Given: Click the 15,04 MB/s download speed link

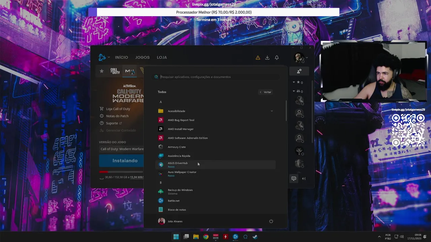Looking at the screenshot, I should tap(137, 177).
